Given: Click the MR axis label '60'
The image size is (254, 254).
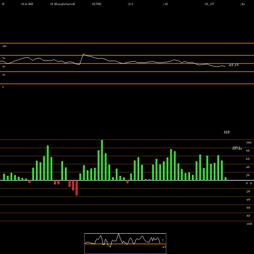Looking at the screenshot, I should click(x=247, y=159).
